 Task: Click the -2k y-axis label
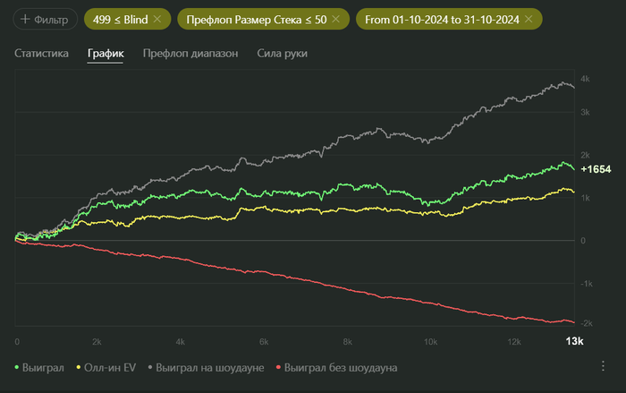[x=587, y=323]
